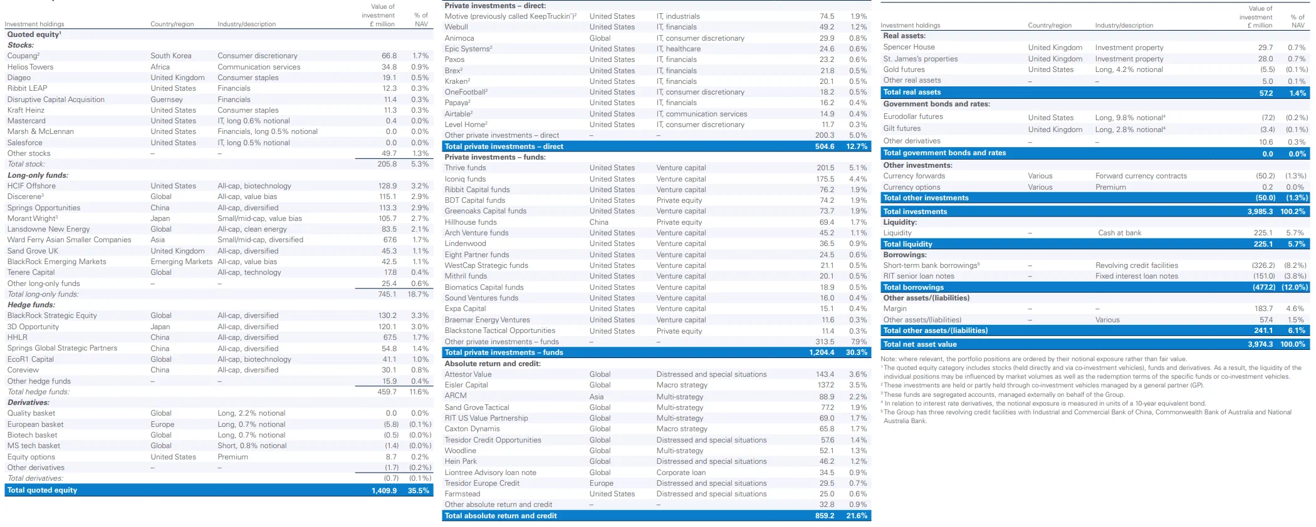Click the Total private investments – direct row
This screenshot has width=1316, height=527.
(503, 146)
